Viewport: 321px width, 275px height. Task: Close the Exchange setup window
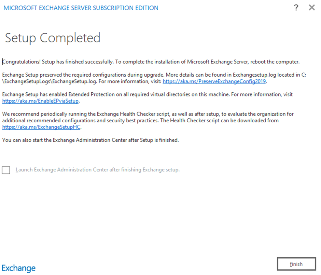[x=311, y=8]
